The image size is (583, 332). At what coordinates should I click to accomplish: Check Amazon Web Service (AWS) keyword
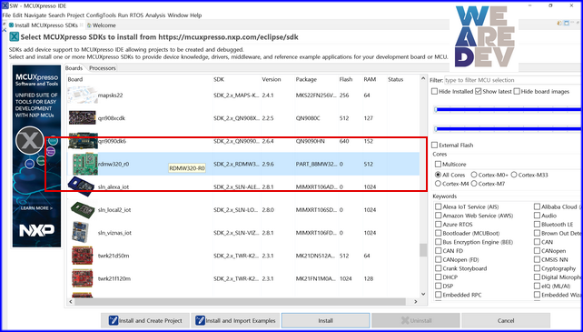click(439, 216)
